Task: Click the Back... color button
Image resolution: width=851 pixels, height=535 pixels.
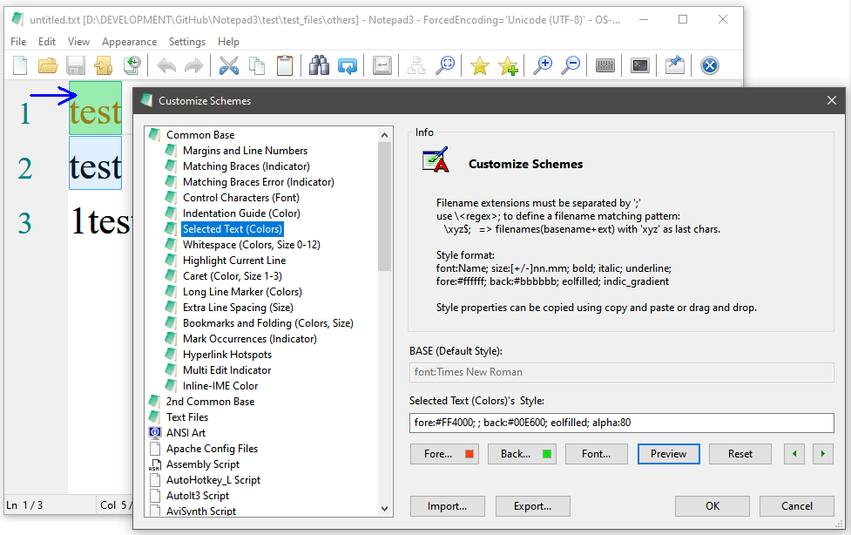Action: pyautogui.click(x=523, y=453)
